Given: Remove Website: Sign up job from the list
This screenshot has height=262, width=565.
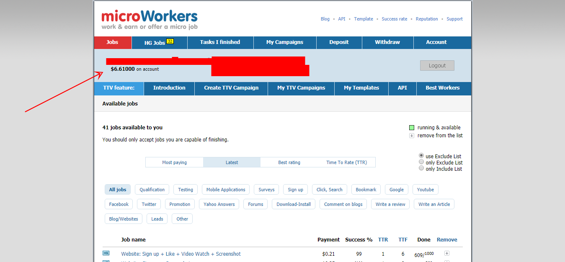Looking at the screenshot, I should click(447, 253).
